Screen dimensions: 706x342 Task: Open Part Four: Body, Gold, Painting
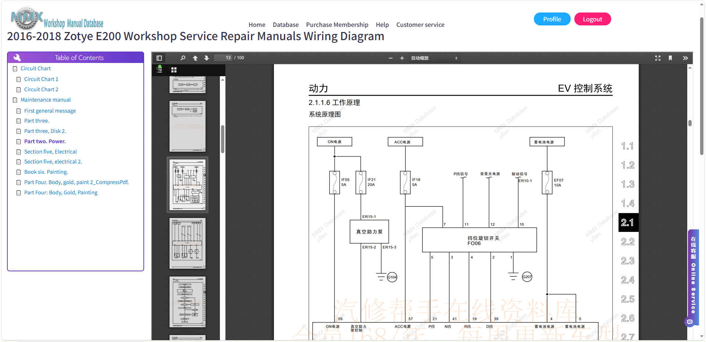coord(61,193)
